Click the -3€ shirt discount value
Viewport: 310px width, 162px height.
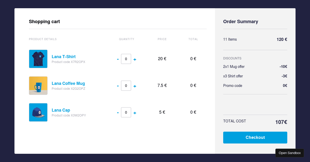click(x=284, y=76)
